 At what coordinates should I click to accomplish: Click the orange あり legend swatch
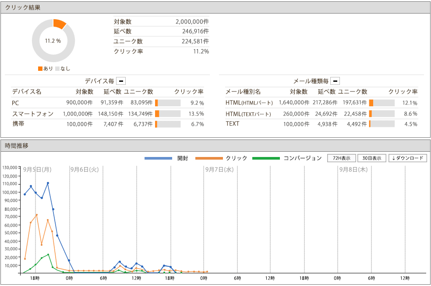click(40, 69)
